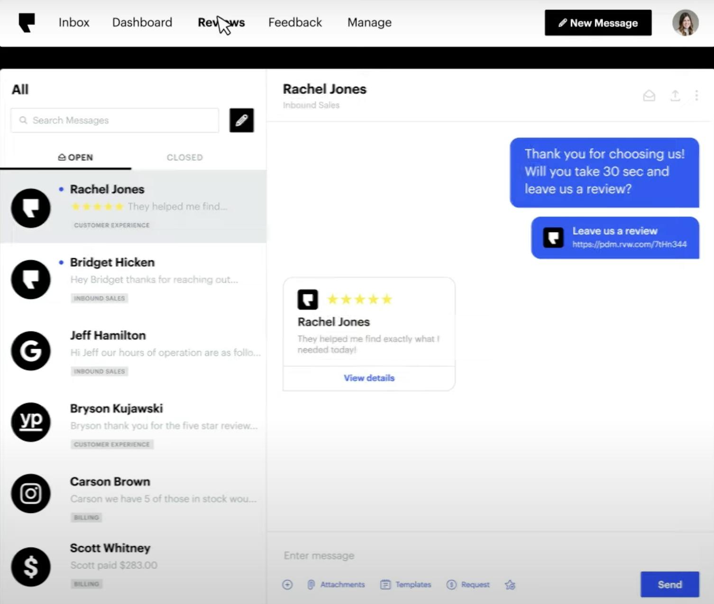
Task: Select the Open conversations tab
Action: 75,157
